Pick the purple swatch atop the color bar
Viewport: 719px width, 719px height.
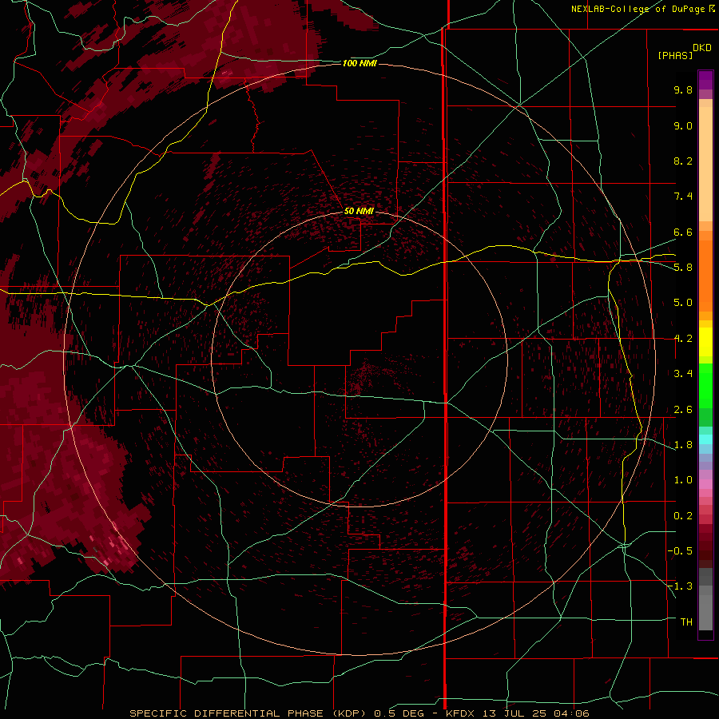tap(705, 80)
